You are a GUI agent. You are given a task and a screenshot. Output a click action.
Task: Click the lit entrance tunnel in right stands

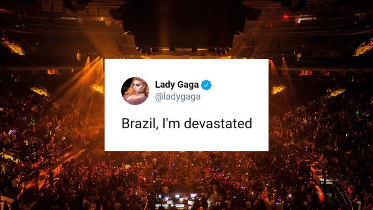tap(278, 89)
